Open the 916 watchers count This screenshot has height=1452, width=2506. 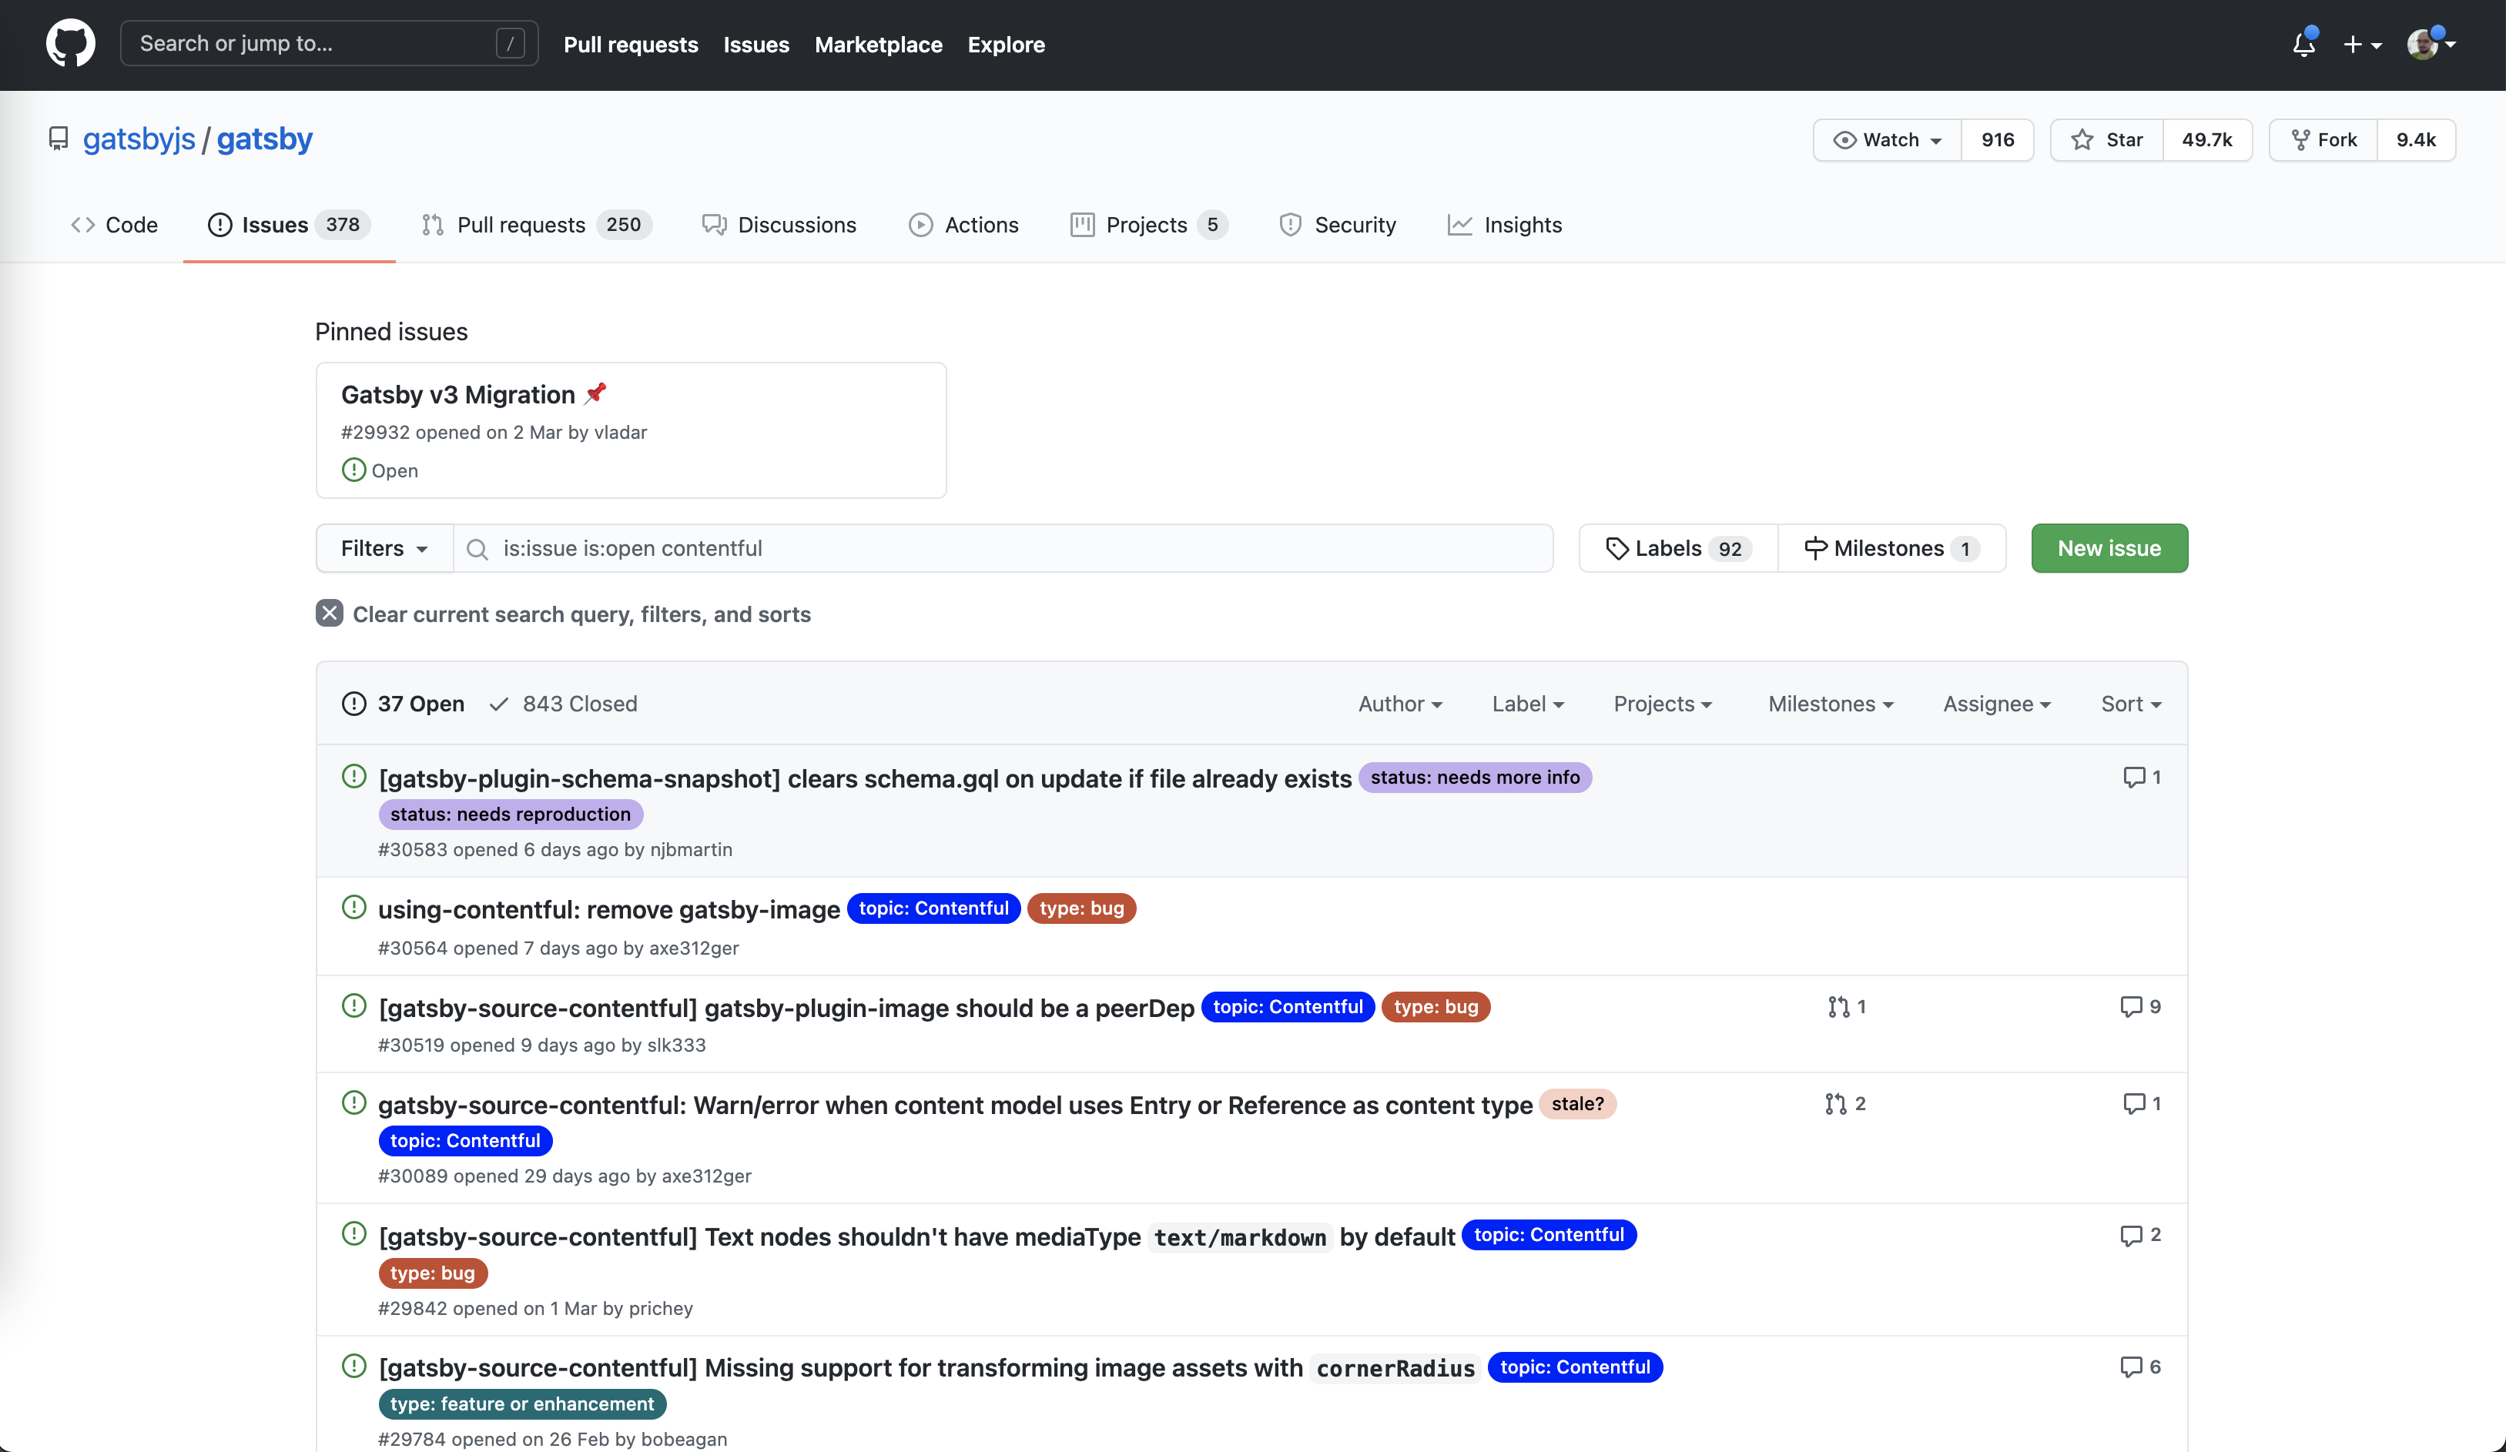click(1997, 140)
